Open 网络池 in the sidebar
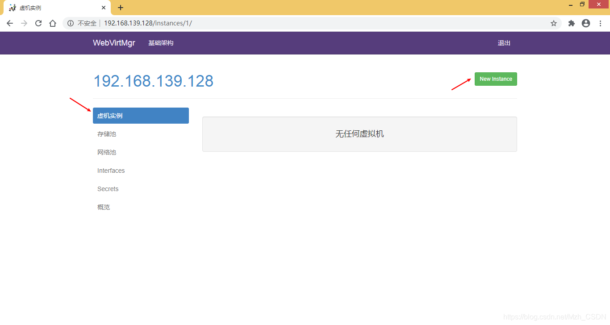The width and height of the screenshot is (610, 325). pyautogui.click(x=141, y=152)
